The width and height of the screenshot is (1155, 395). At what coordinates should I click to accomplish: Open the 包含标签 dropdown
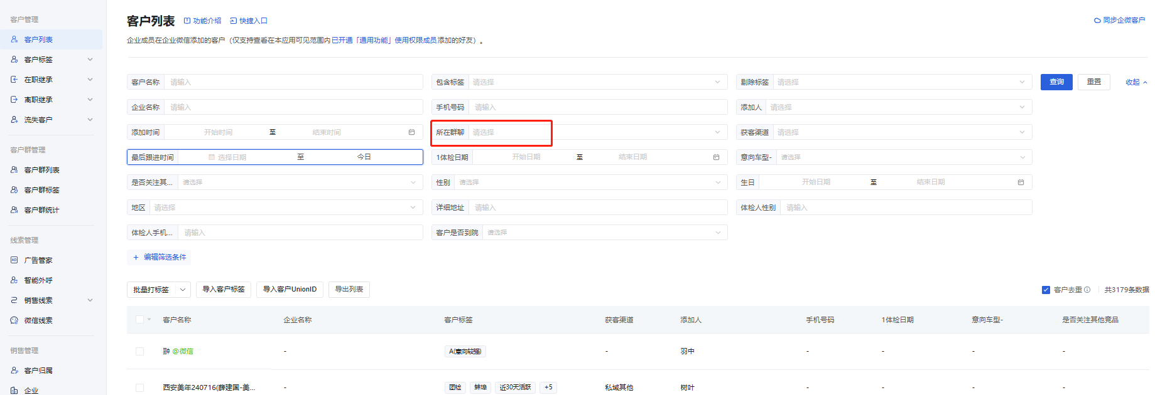tap(598, 82)
